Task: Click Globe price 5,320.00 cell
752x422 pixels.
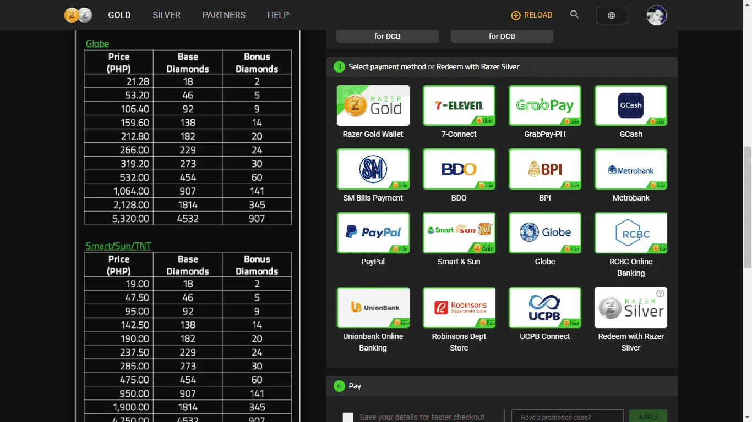Action: [119, 218]
